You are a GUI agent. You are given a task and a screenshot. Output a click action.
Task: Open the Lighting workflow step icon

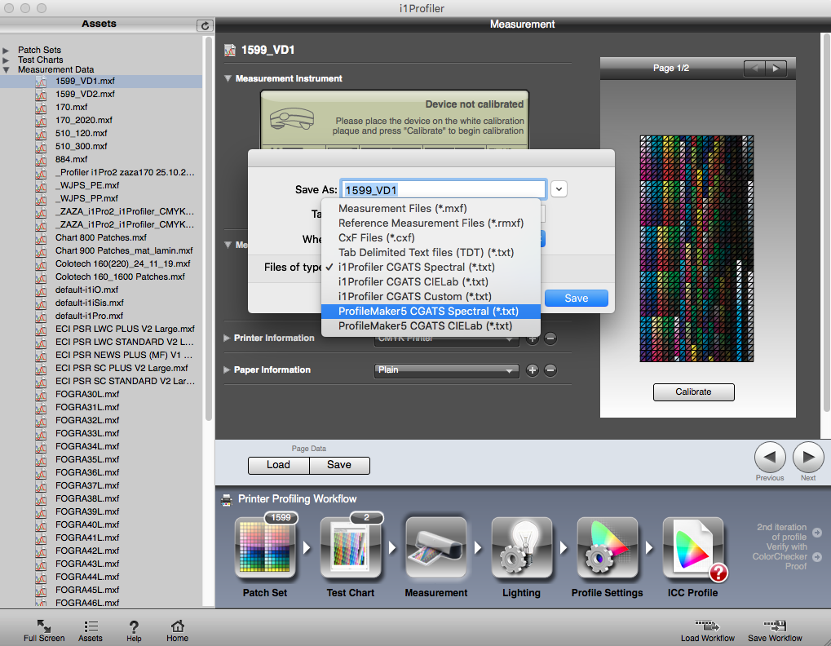[521, 547]
